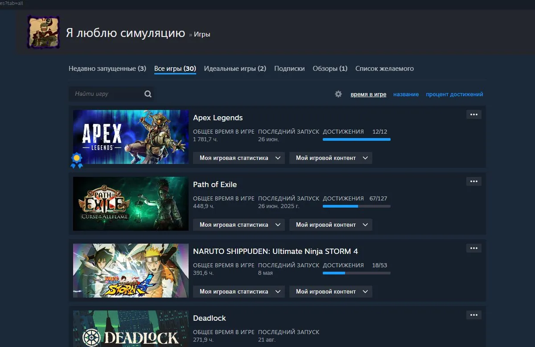The width and height of the screenshot is (535, 347).
Task: Click the Deadlock banner thumbnail
Action: [131, 329]
